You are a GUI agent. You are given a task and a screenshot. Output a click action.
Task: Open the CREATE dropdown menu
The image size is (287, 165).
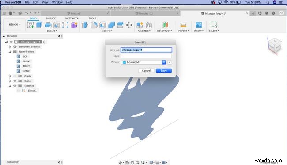coord(52,31)
